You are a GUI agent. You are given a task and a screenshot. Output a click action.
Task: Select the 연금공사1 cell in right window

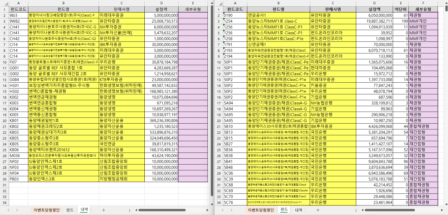point(279,15)
